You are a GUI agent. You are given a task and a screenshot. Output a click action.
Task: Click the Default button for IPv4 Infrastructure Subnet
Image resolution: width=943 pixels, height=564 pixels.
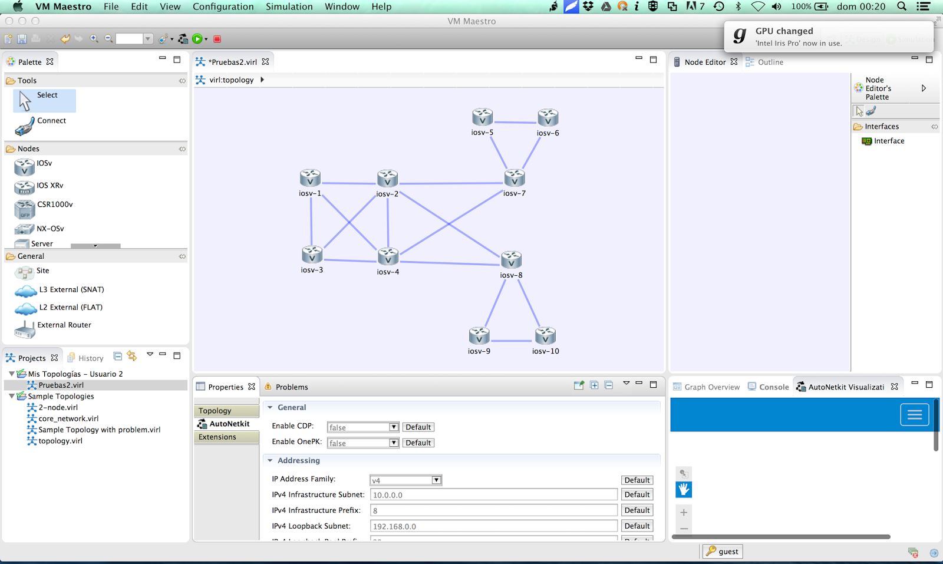click(637, 494)
